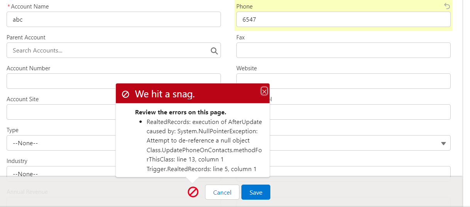Expand the right-side picklist dropdown arrow
Screen dimensions: 470x207
coord(443,143)
